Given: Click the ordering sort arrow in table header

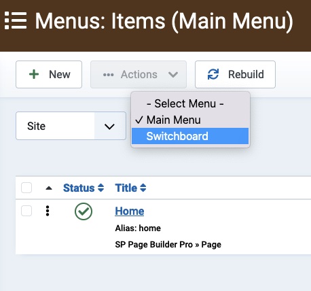Looking at the screenshot, I should (49, 188).
